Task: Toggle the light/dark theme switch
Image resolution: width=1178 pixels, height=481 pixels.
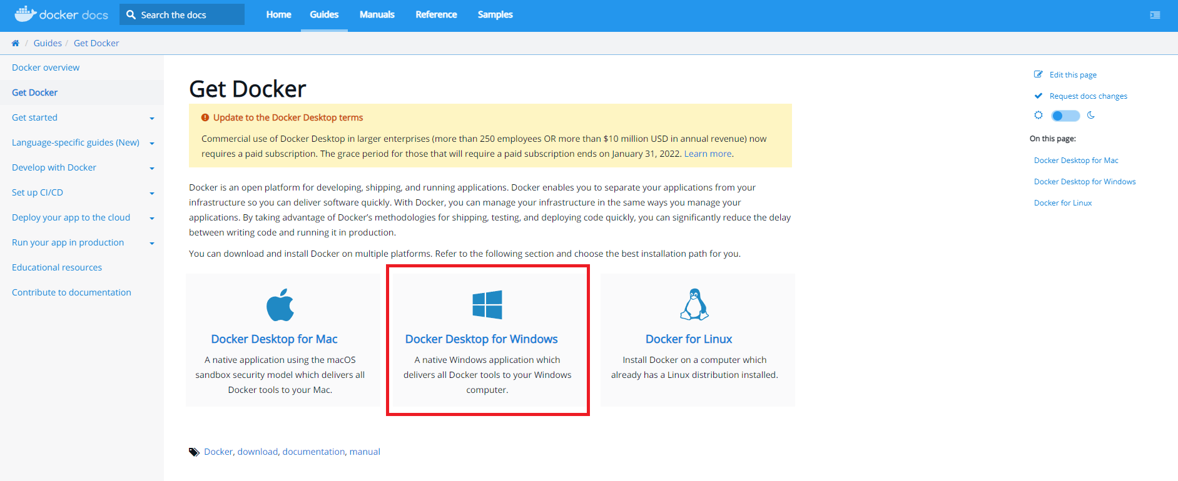Action: pos(1065,116)
